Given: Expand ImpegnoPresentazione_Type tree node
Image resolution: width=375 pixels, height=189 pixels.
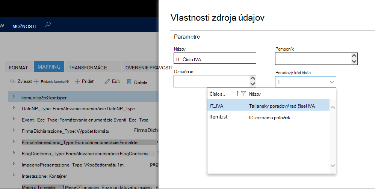Looking at the screenshot, I should 14,164.
